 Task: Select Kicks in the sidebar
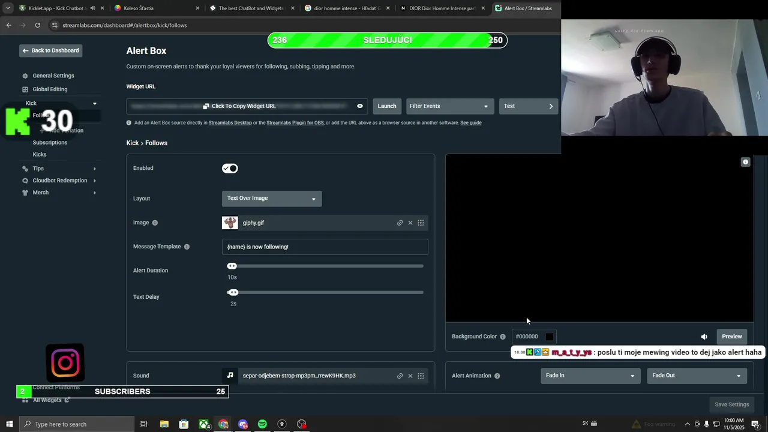click(x=40, y=155)
